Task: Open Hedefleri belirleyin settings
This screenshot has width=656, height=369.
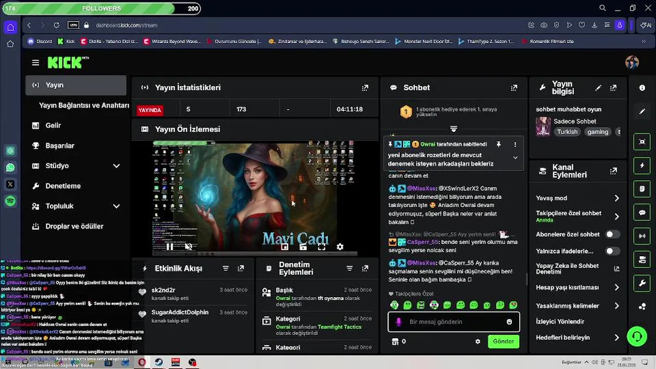Action: point(578,338)
